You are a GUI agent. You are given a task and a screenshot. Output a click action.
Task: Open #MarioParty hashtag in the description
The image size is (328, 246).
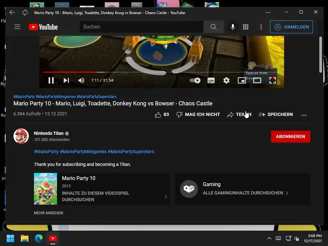pyautogui.click(x=46, y=152)
